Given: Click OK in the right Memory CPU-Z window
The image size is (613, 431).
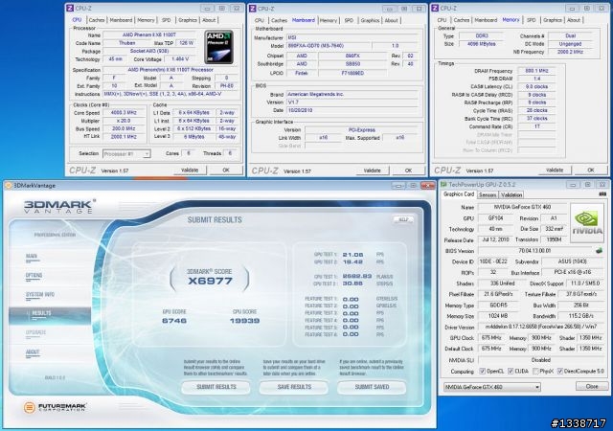Looking at the screenshot, I should coord(591,170).
